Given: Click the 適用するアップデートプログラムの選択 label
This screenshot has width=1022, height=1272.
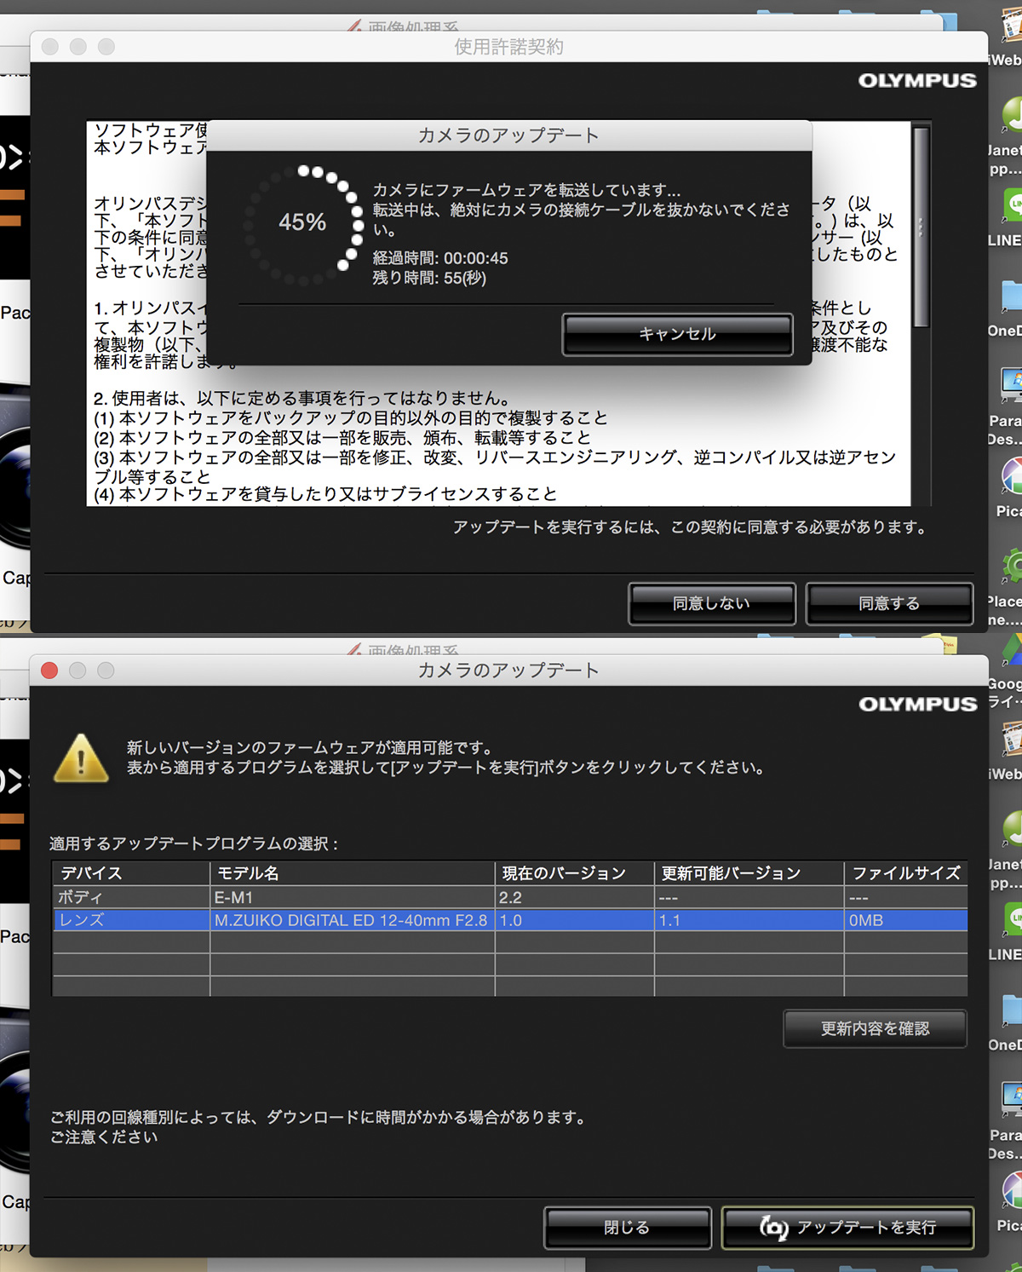Looking at the screenshot, I should (x=194, y=843).
